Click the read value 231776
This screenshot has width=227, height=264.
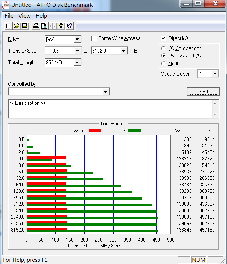[207, 172]
